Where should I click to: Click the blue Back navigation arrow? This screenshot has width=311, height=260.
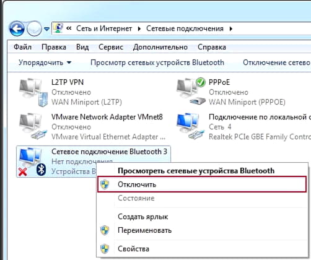(17, 28)
